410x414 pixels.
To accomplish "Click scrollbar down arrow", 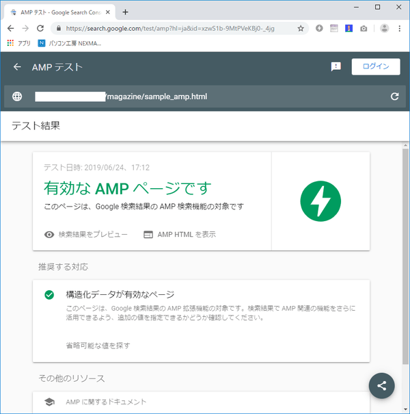I will pos(405,409).
